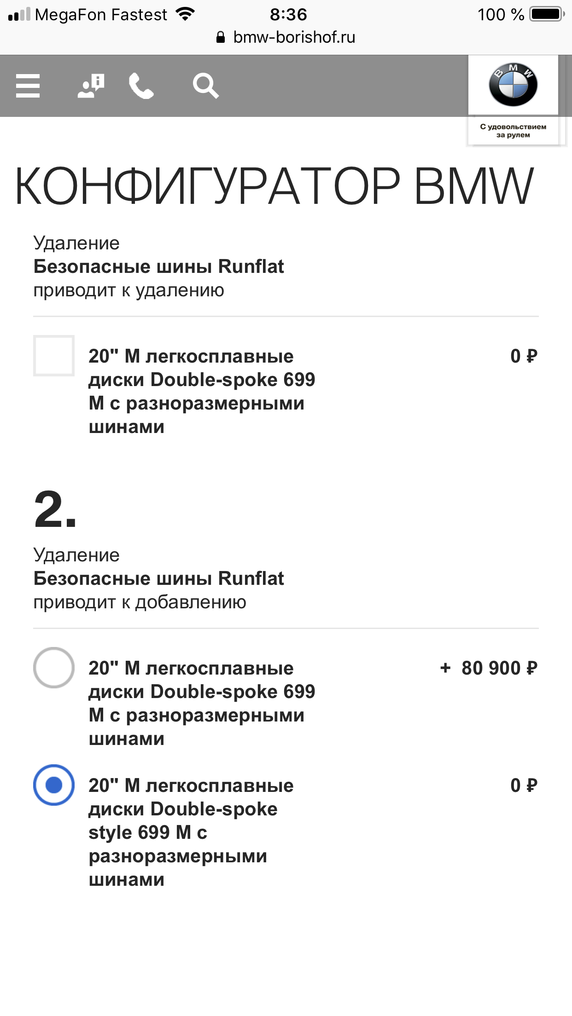Image resolution: width=572 pixels, height=1016 pixels.
Task: Open site search magnifier icon
Action: 205,86
